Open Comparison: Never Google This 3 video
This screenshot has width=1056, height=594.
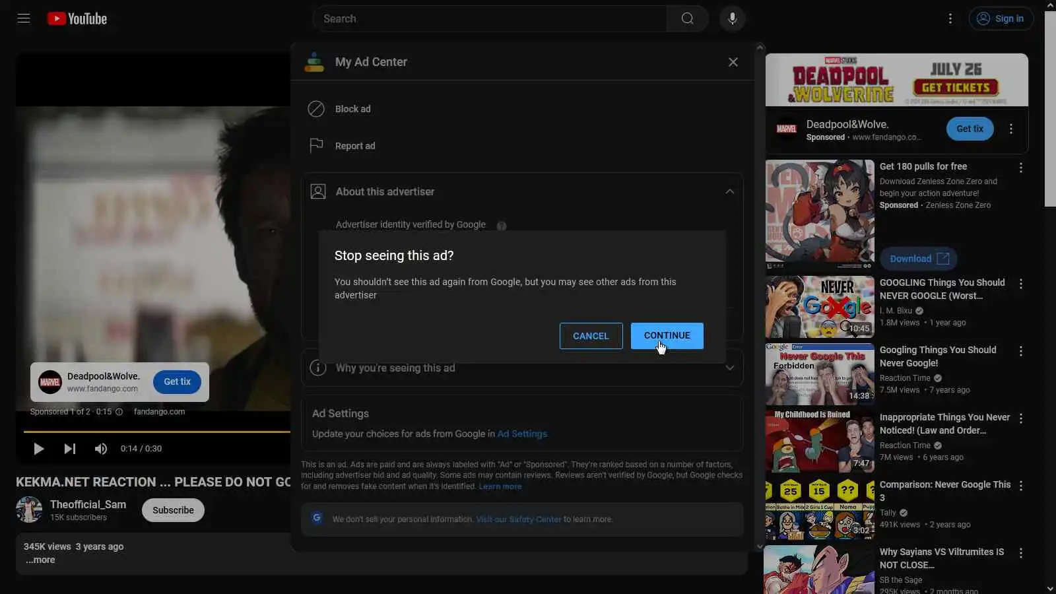pyautogui.click(x=820, y=509)
